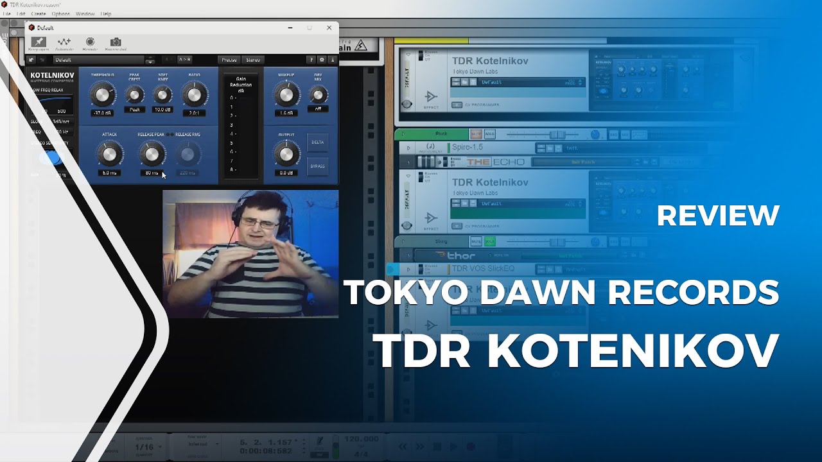Click the Keep Open pin icon
Viewport: 822px width, 462px height.
coord(39,42)
